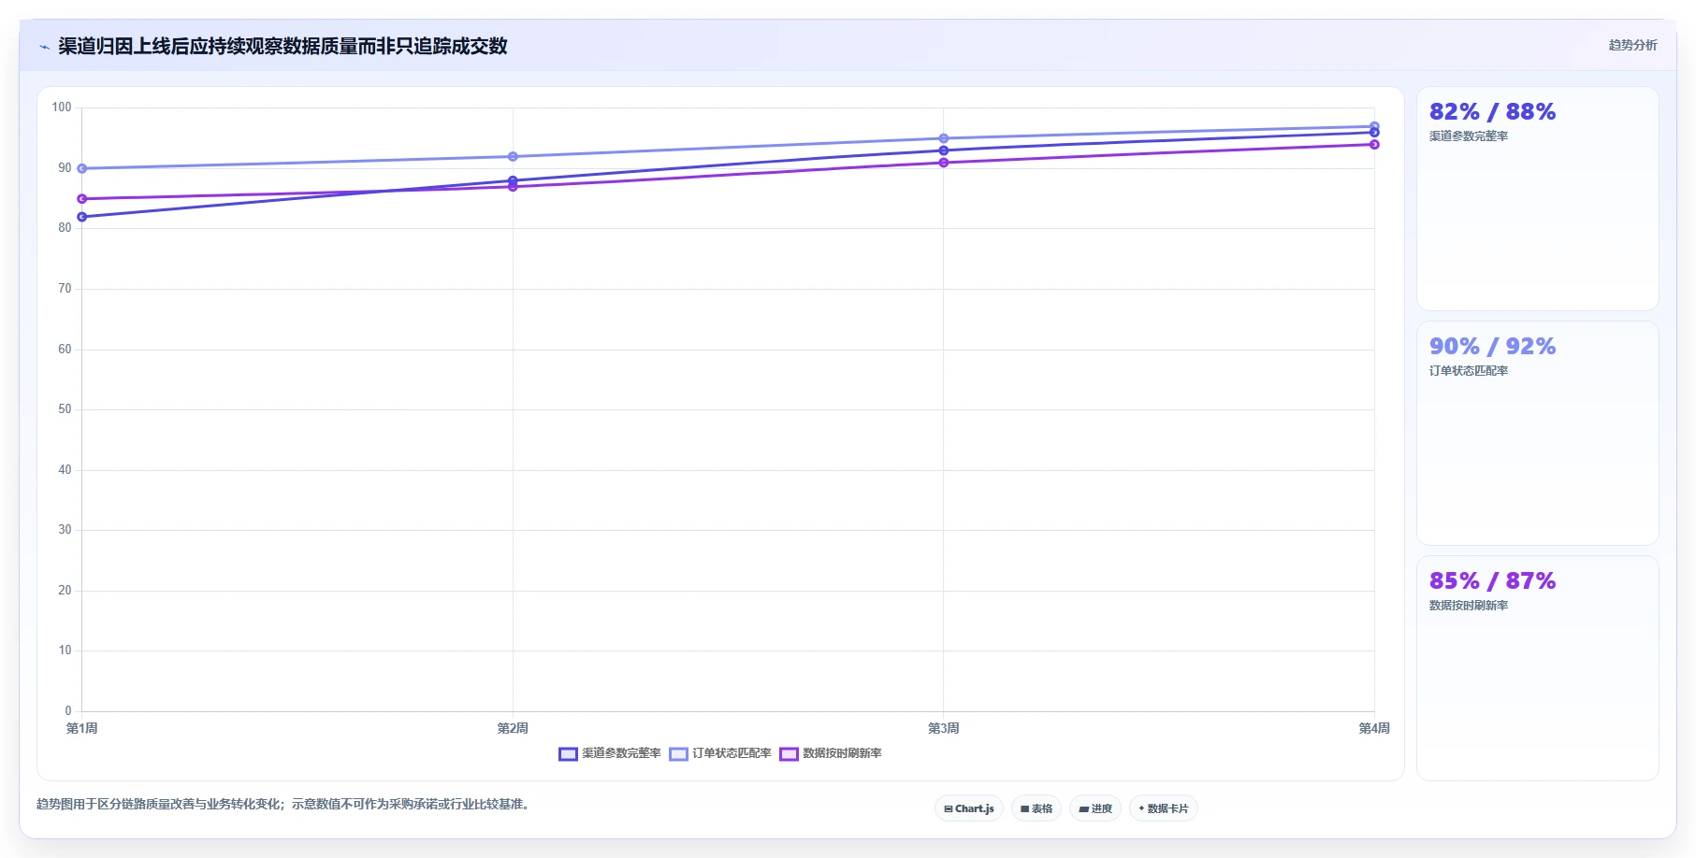This screenshot has height=858, width=1696.
Task: Select the Chart.js chip
Action: pos(969,808)
